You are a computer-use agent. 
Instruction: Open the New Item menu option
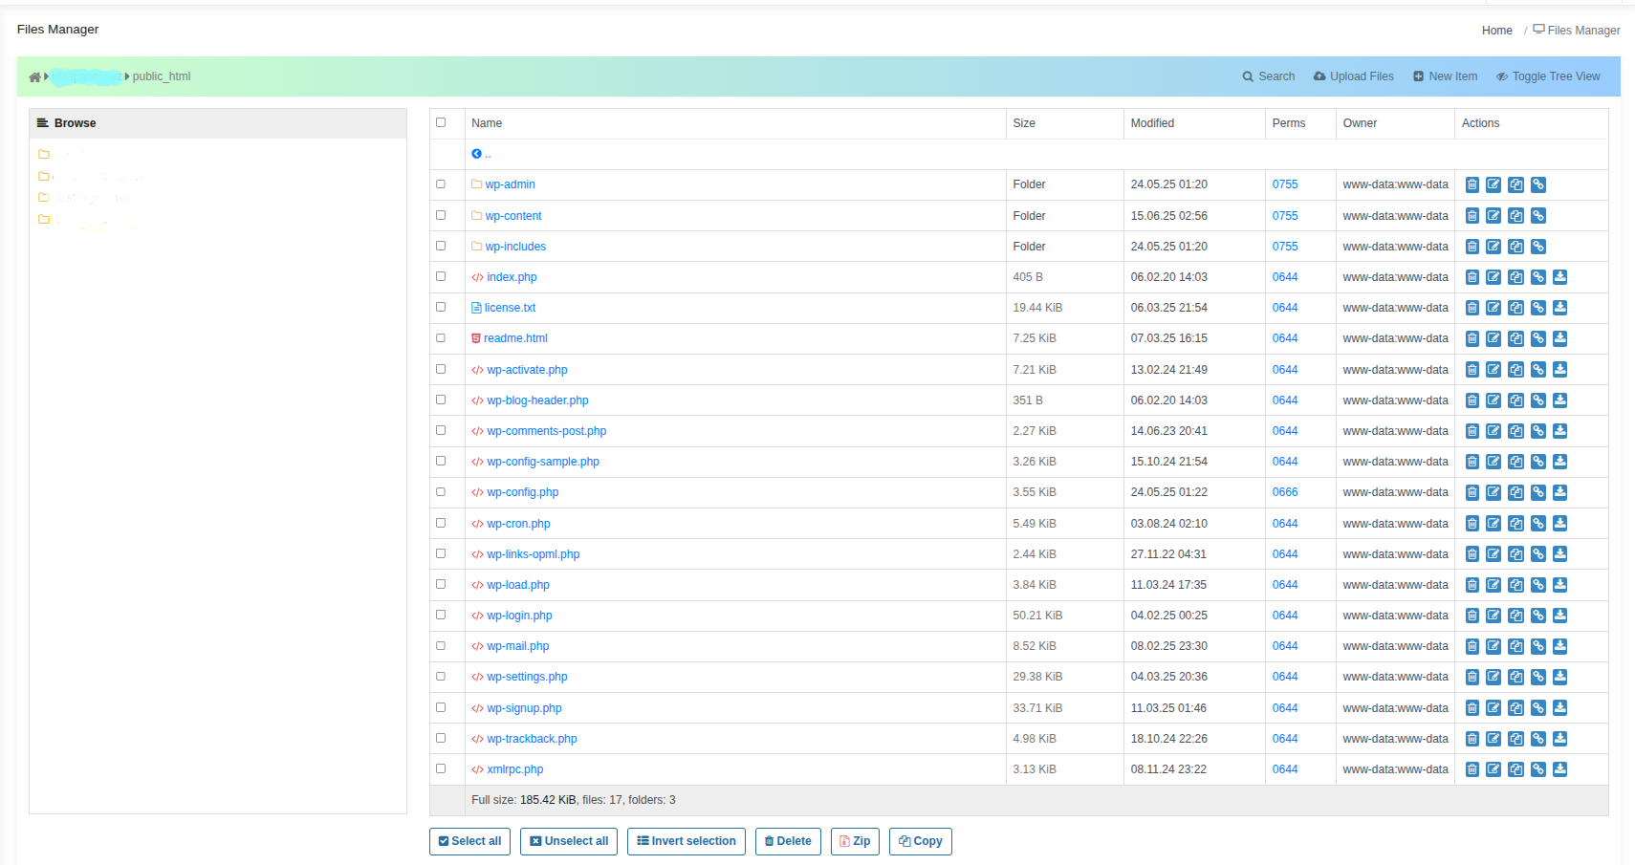coord(1445,76)
